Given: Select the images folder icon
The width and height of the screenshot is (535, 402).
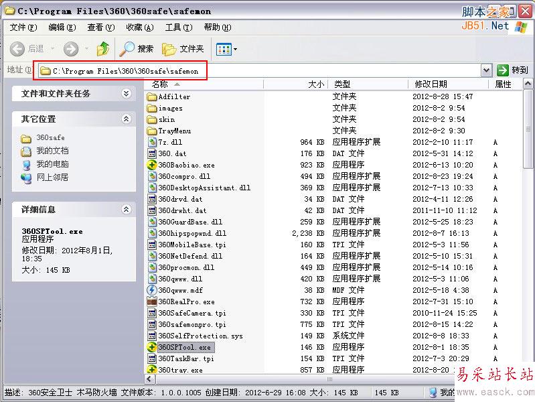Looking at the screenshot, I should (152, 109).
